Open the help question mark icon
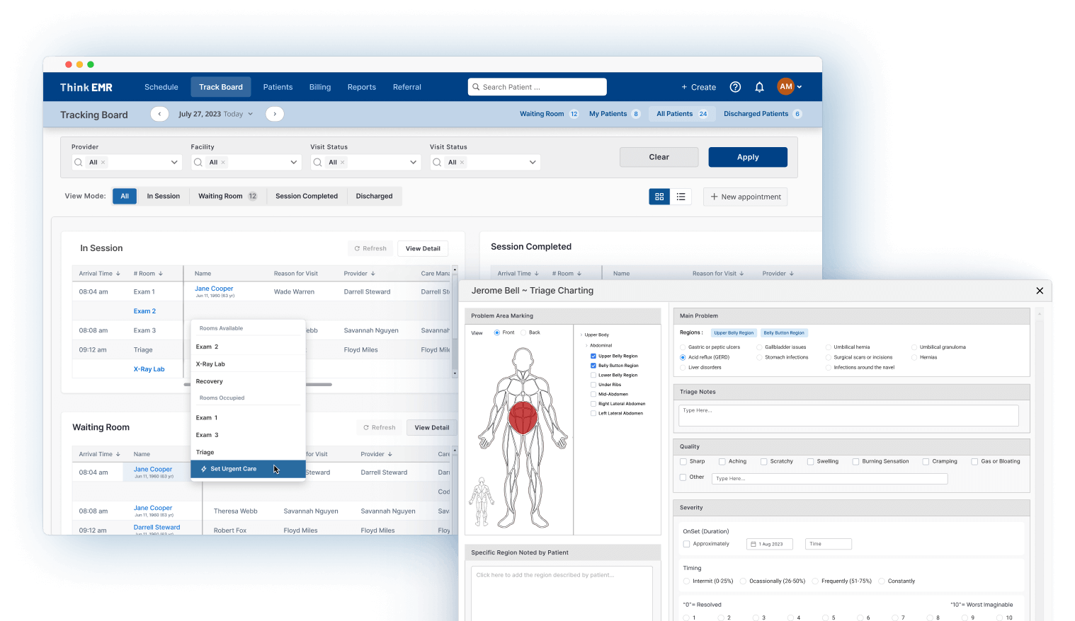1075x621 pixels. point(735,87)
